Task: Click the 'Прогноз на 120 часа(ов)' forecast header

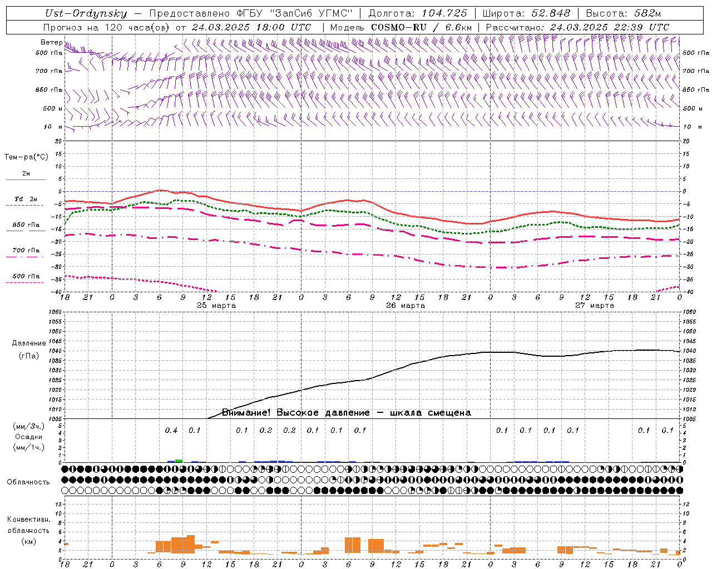Action: coord(107,27)
